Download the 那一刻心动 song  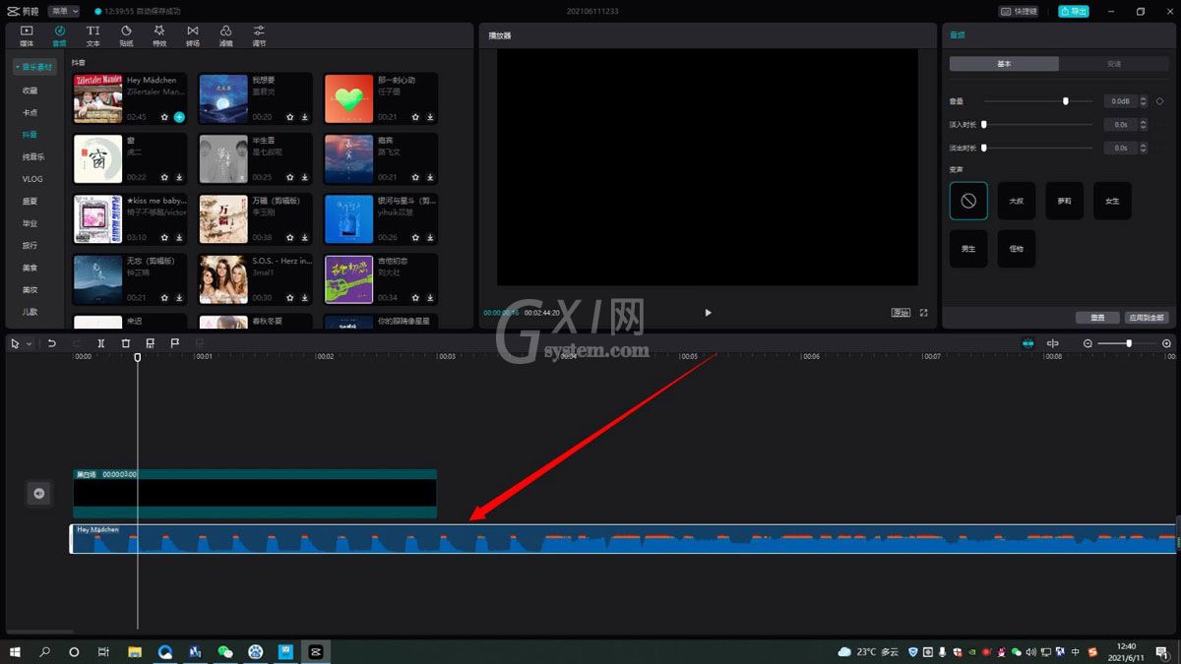coord(430,117)
